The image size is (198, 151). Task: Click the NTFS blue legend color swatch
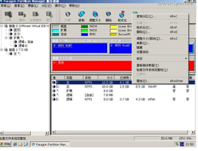(85, 34)
